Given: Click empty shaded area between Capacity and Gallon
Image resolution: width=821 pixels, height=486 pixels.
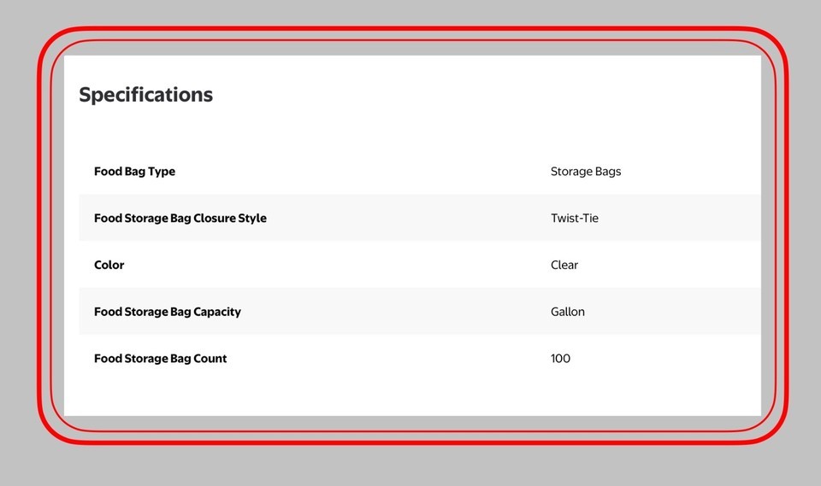Looking at the screenshot, I should tap(395, 312).
